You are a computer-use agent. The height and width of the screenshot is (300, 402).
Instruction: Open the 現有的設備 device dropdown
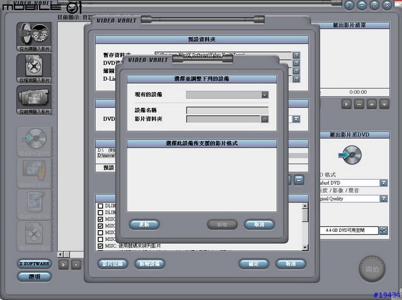(x=265, y=95)
